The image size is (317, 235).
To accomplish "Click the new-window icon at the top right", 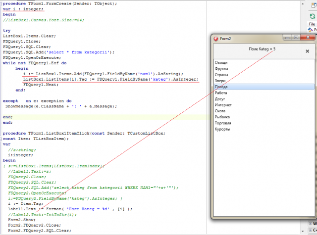I will 314,5.
